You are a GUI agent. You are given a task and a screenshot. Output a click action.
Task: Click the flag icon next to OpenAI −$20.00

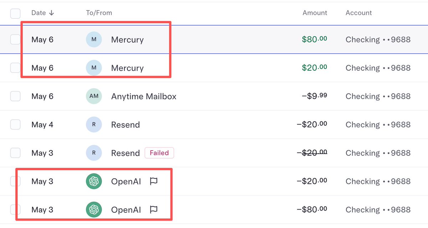coord(154,181)
